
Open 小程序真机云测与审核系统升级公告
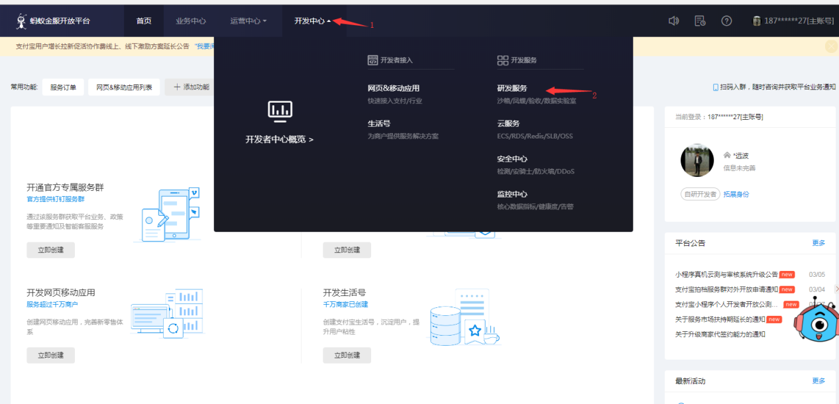tap(726, 274)
